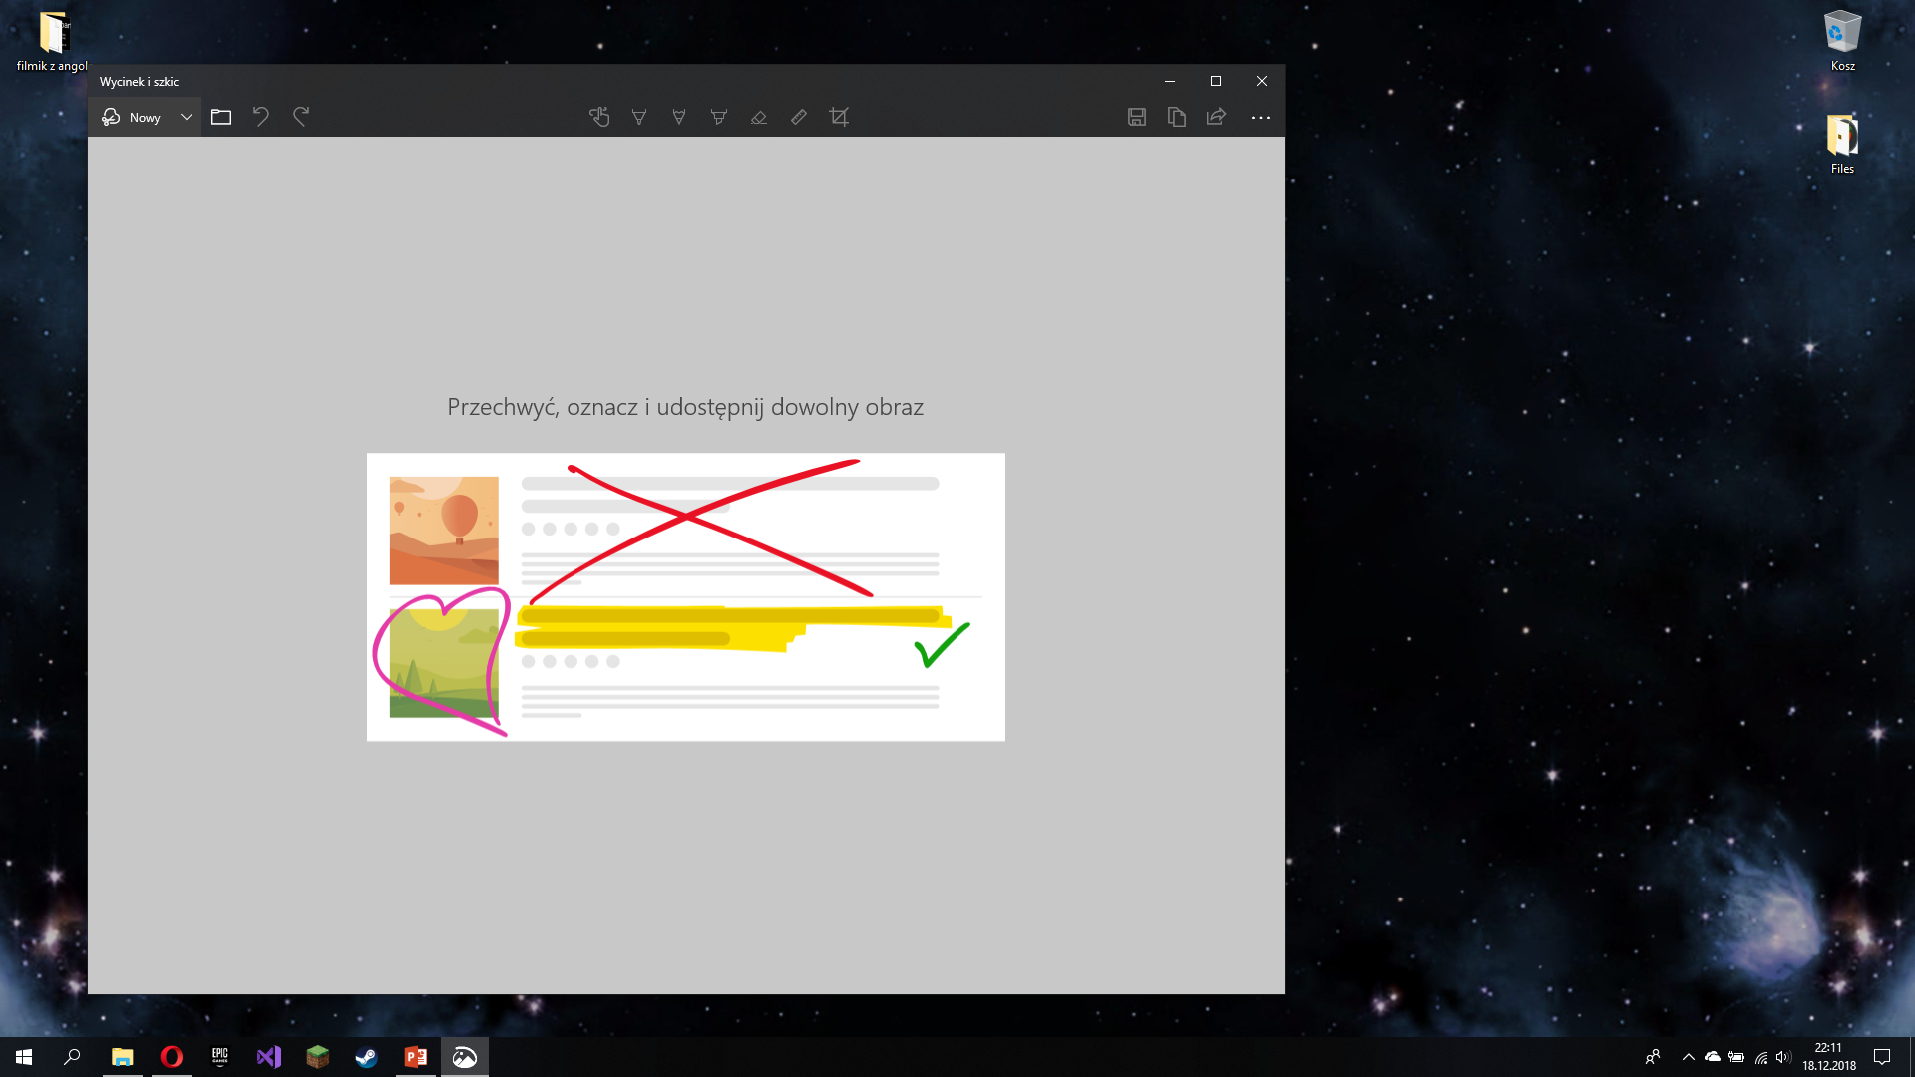Open the See more ellipsis menu
Image resolution: width=1915 pixels, height=1077 pixels.
1261,117
